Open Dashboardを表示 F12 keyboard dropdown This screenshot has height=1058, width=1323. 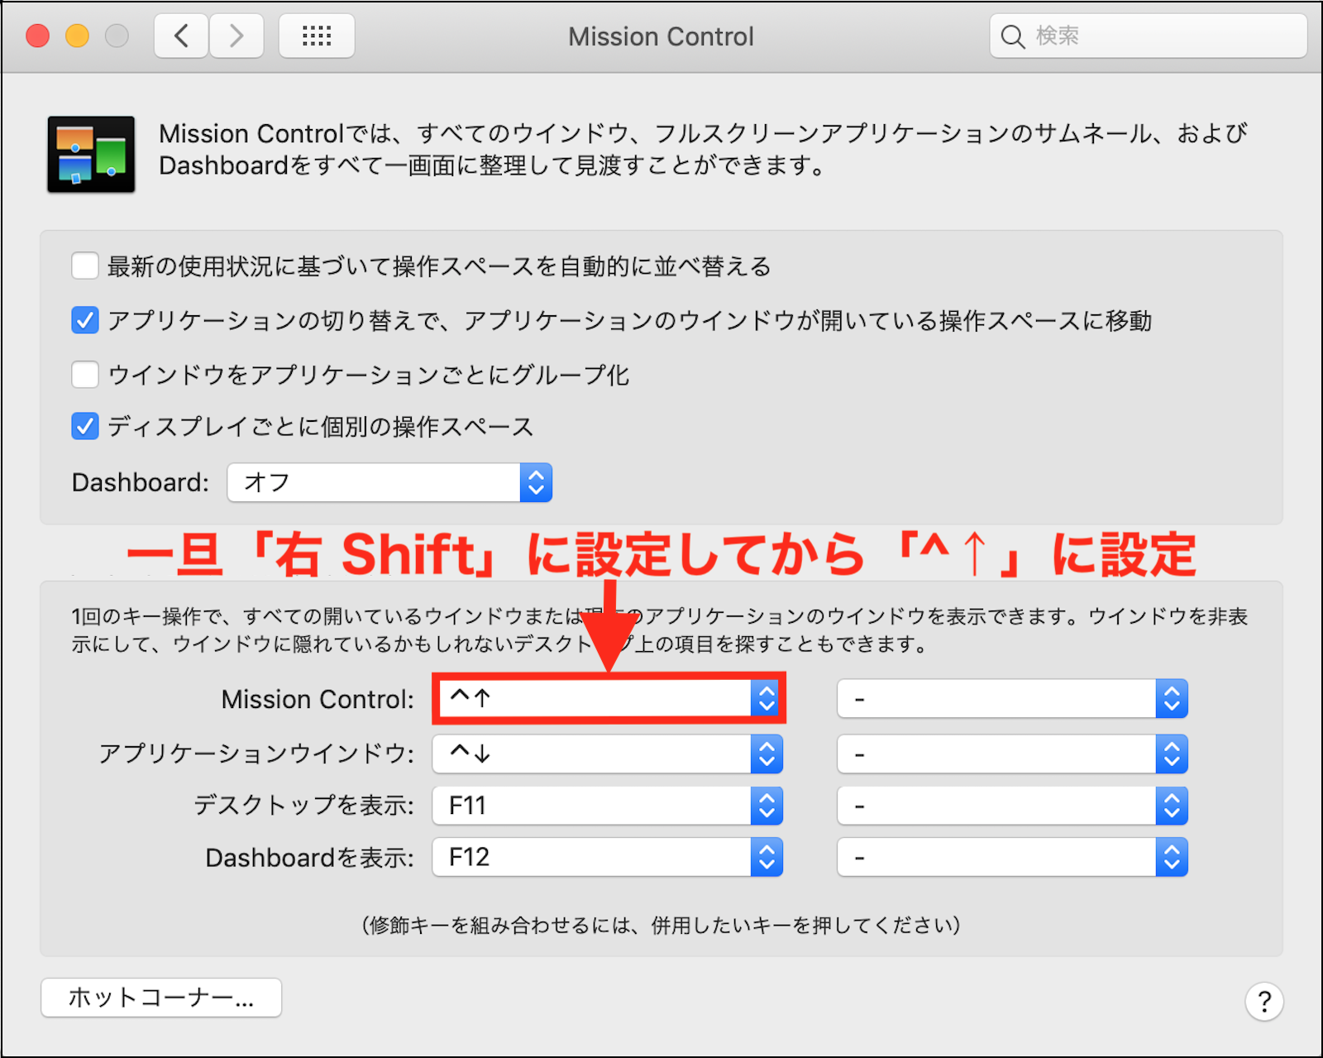click(x=608, y=857)
